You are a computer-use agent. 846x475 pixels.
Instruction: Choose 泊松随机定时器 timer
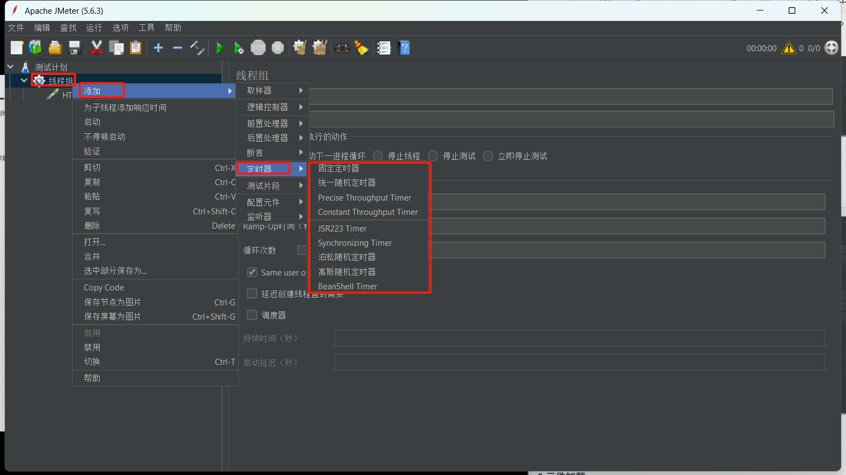point(369,257)
